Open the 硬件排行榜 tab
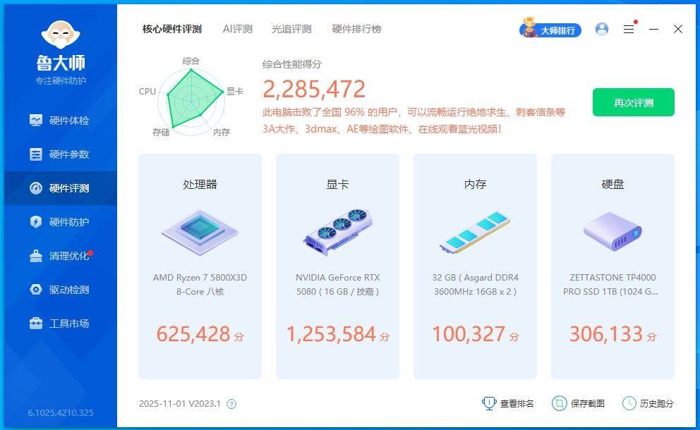This screenshot has width=700, height=430. coord(356,29)
